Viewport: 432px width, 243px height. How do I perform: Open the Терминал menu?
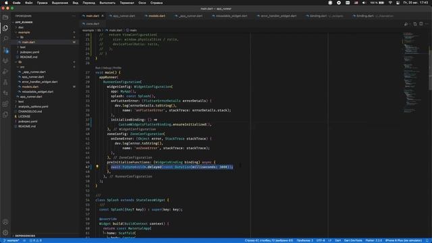127,3
